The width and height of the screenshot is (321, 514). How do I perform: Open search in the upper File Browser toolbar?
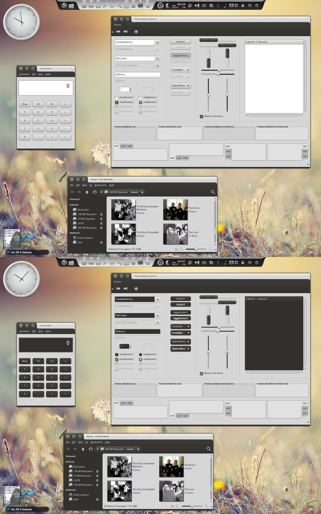tap(213, 192)
